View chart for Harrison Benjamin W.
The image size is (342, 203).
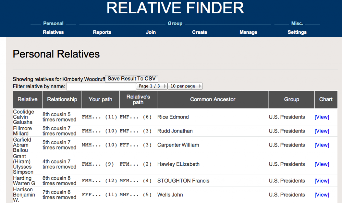point(322,195)
